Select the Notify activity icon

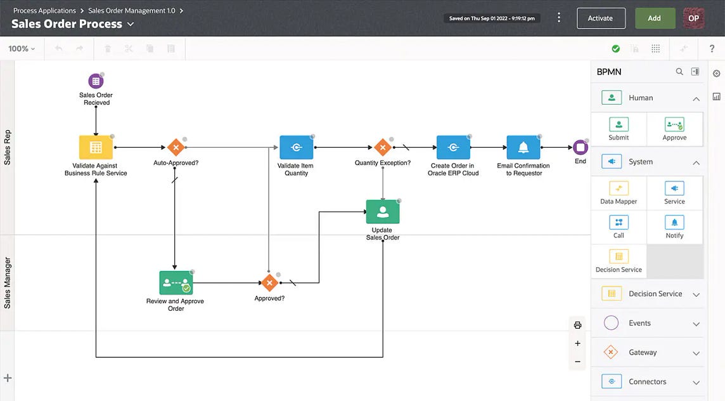(674, 227)
